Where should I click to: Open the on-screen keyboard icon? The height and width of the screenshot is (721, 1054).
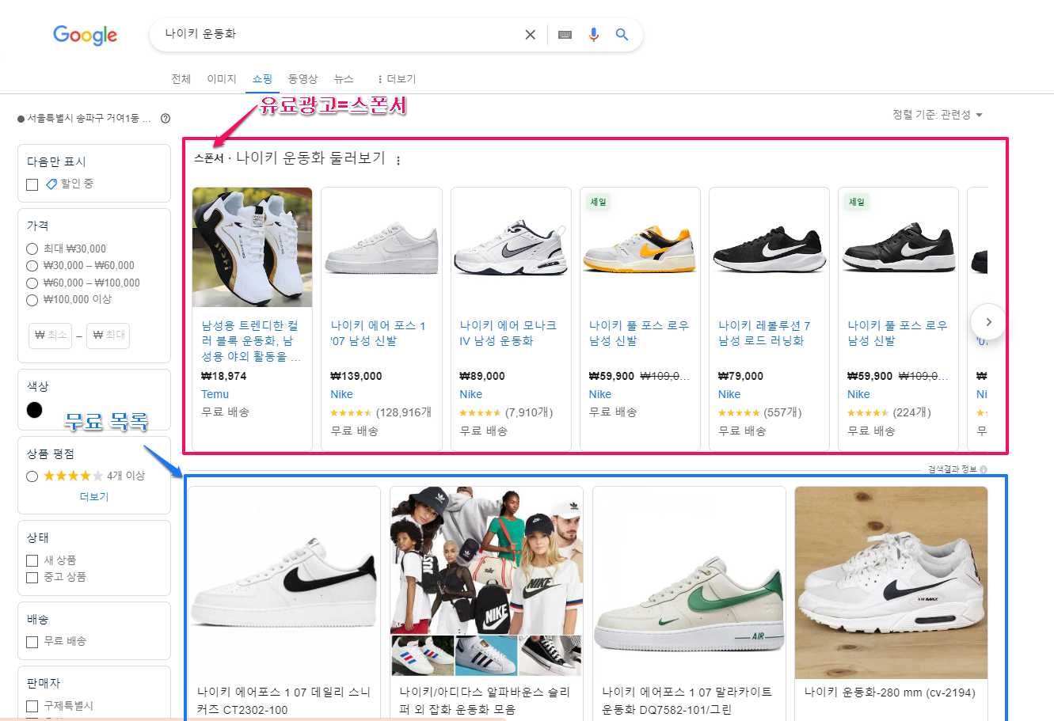[565, 35]
